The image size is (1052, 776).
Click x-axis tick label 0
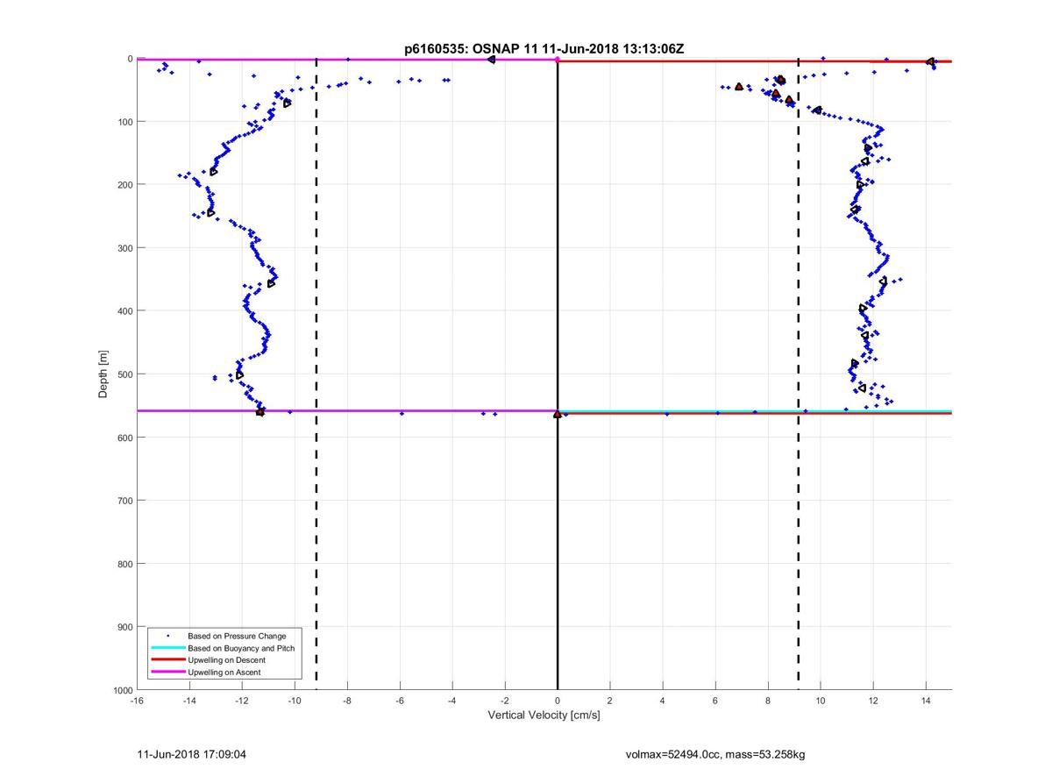coord(558,701)
